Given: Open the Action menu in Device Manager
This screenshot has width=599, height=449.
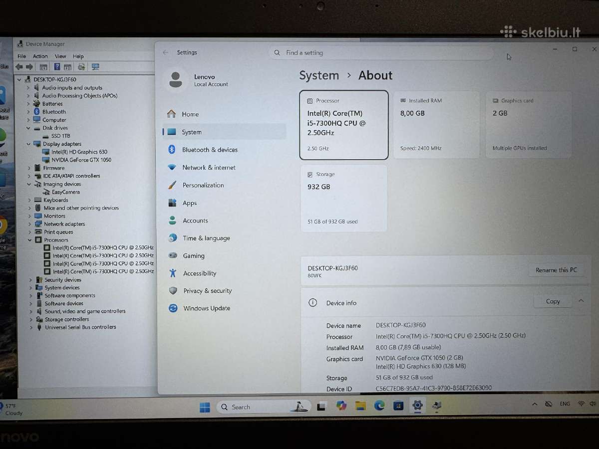Looking at the screenshot, I should coord(40,56).
